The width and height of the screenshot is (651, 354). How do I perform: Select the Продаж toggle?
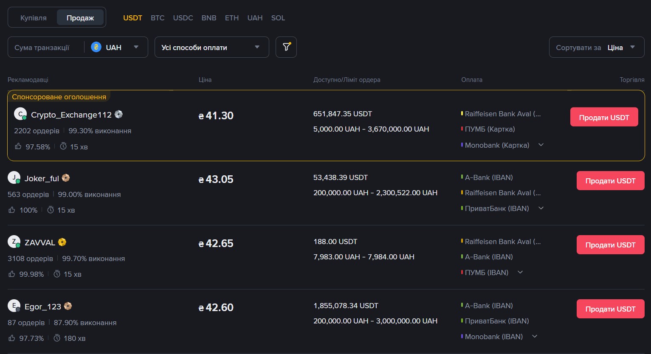pyautogui.click(x=80, y=18)
